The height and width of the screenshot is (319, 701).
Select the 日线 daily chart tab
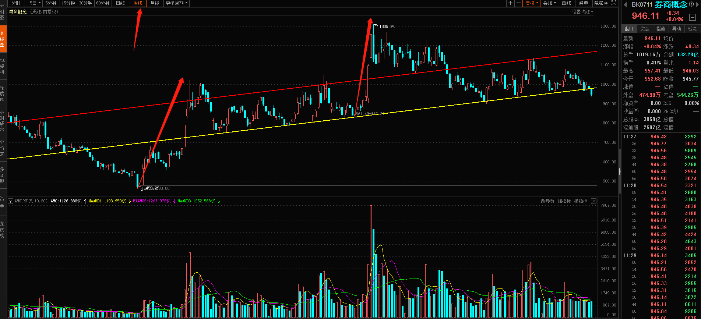(x=120, y=3)
